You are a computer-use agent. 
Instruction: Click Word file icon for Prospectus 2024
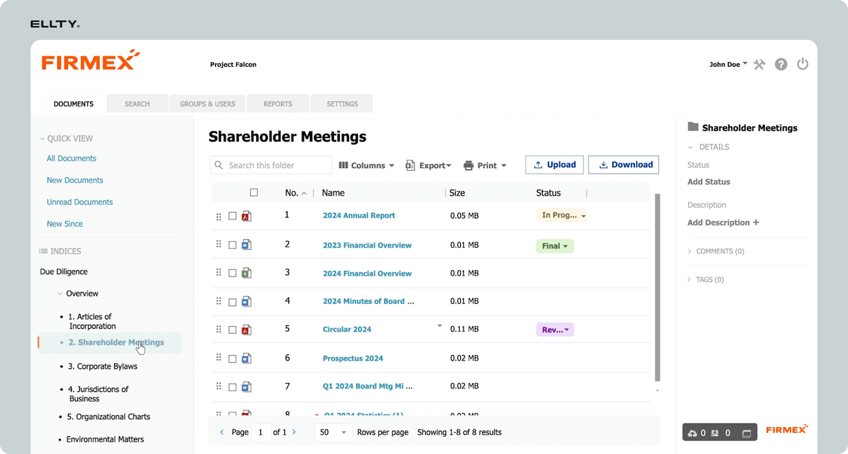246,359
